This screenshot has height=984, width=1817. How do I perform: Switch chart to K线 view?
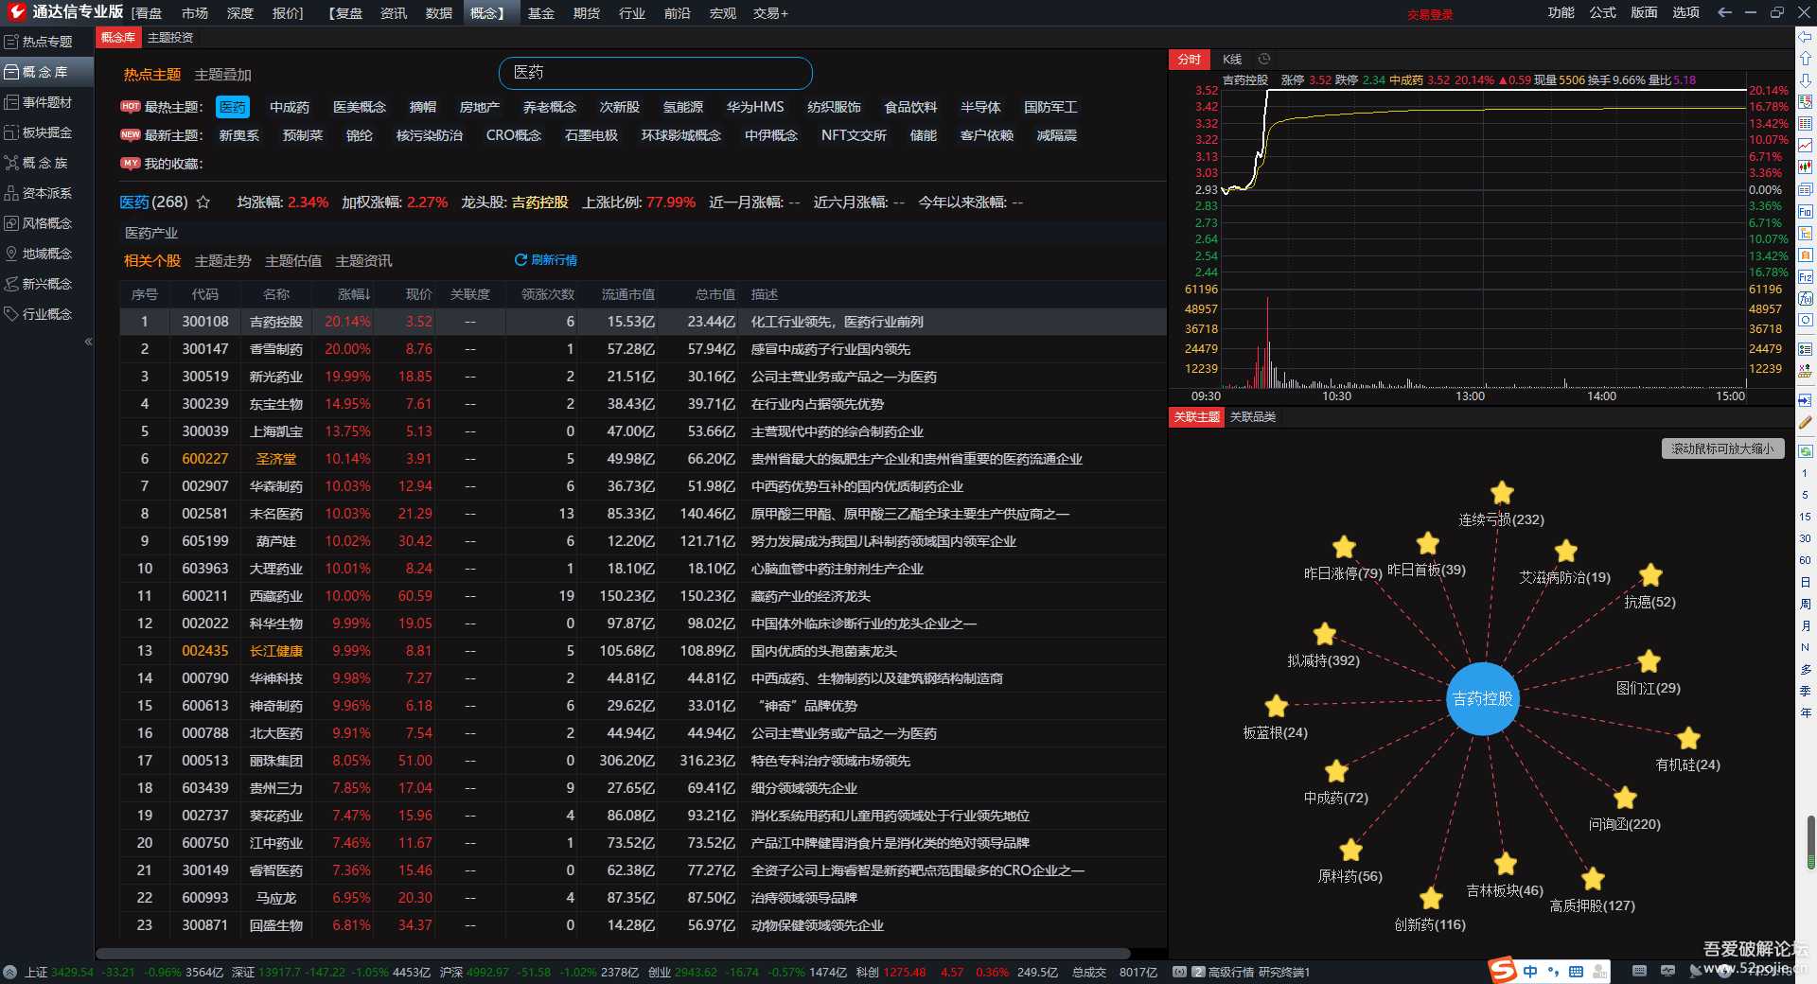[x=1231, y=59]
